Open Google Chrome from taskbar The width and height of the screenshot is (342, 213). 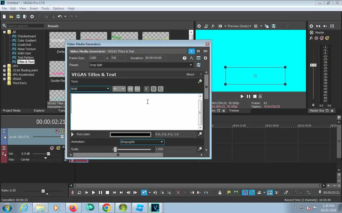(106, 208)
